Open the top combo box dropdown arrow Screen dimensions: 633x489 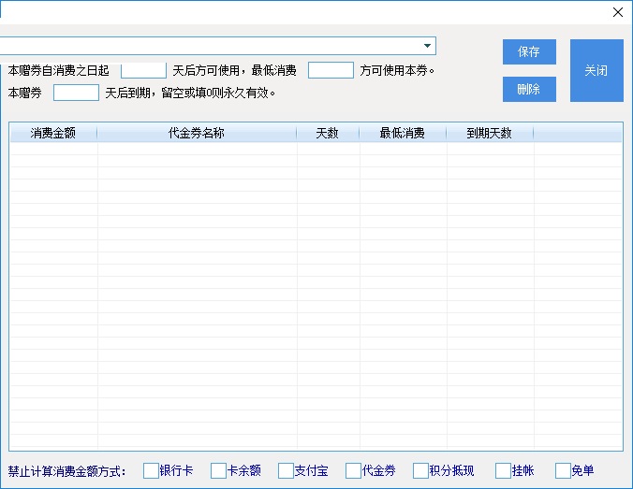point(428,46)
